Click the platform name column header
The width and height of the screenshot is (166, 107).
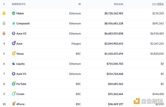(19, 4)
